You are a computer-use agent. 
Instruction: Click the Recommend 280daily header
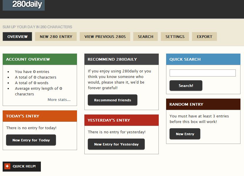point(121,59)
